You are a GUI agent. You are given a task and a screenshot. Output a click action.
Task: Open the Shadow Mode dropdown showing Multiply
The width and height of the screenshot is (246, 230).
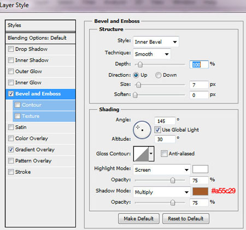pyautogui.click(x=162, y=192)
